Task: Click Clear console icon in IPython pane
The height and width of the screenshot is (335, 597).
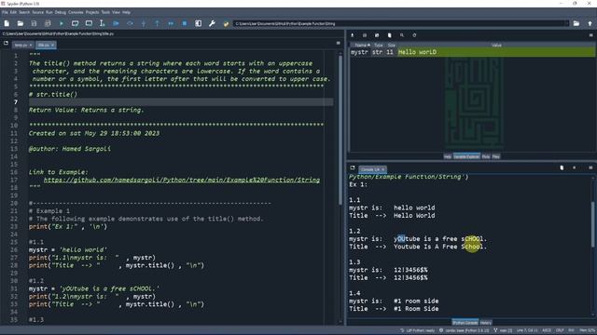Action: [x=562, y=167]
